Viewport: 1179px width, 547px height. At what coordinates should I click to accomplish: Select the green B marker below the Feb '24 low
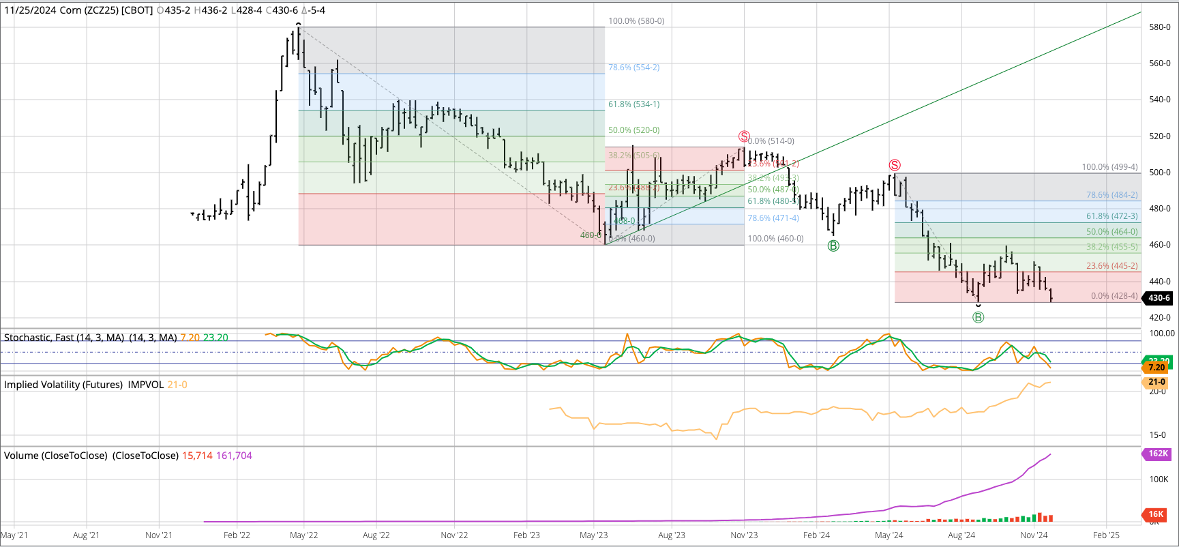click(833, 246)
